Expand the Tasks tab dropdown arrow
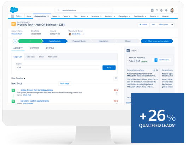 pos(70,16)
